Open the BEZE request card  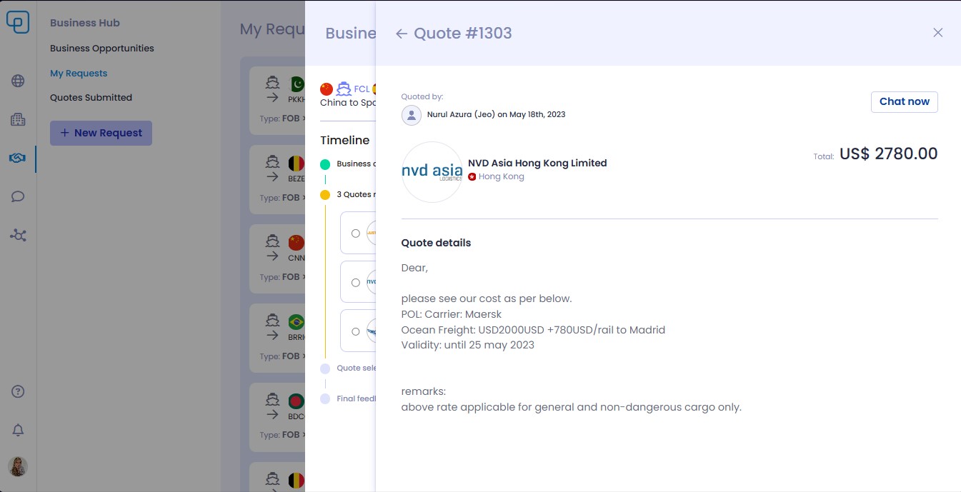(x=277, y=180)
